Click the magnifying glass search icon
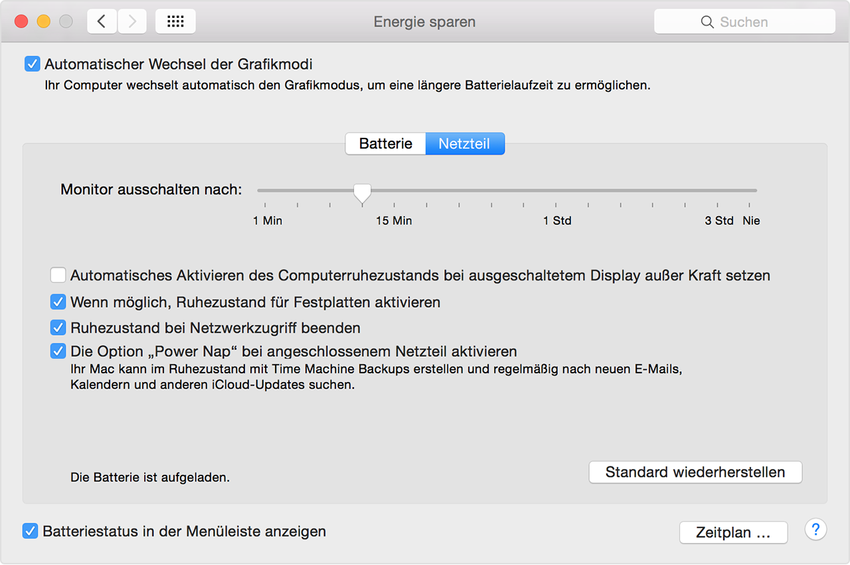 pyautogui.click(x=707, y=22)
